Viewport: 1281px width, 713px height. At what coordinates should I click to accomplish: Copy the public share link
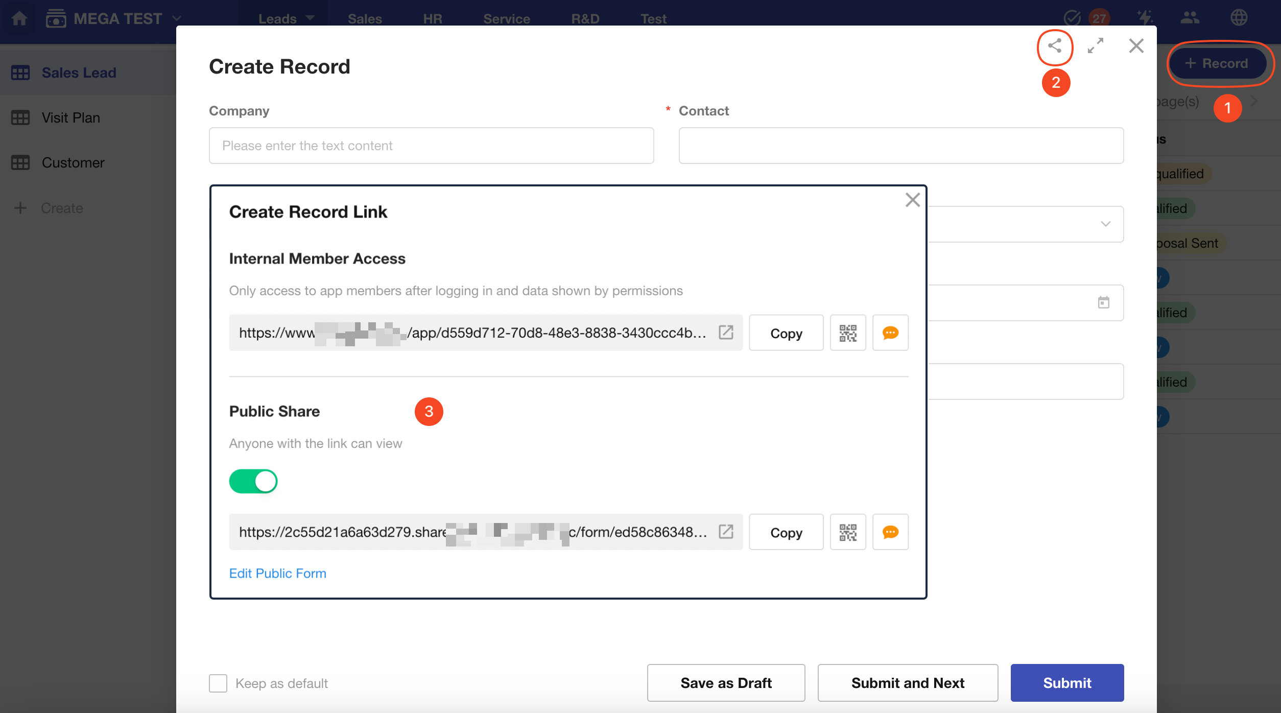point(786,532)
